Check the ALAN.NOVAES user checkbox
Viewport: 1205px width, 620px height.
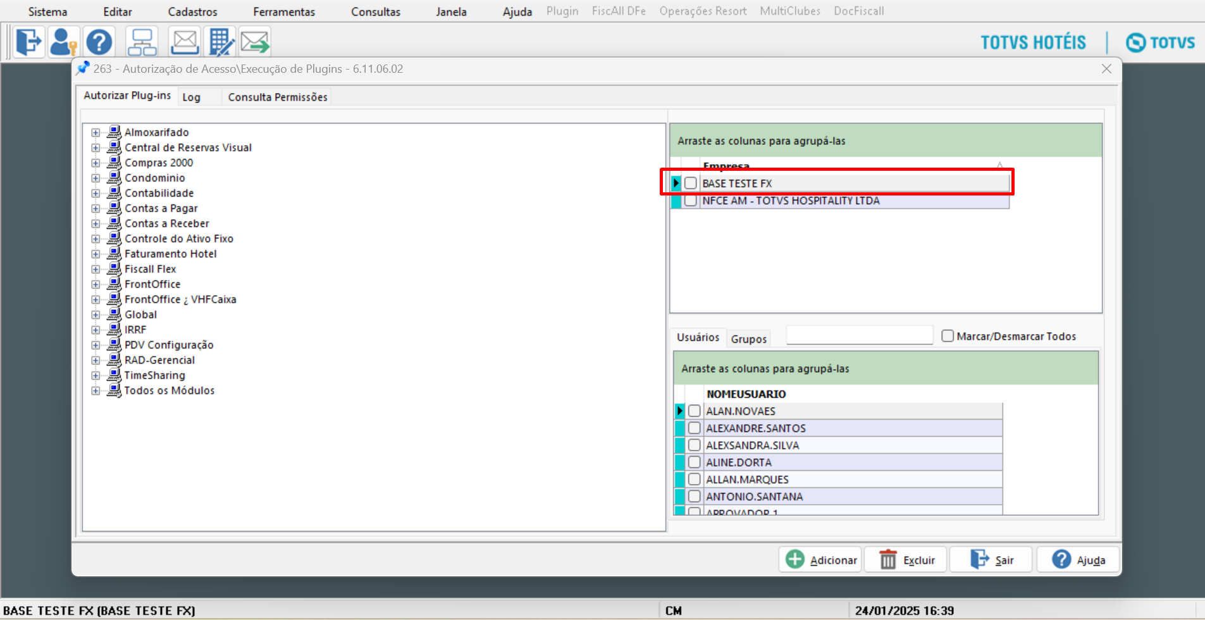tap(695, 411)
